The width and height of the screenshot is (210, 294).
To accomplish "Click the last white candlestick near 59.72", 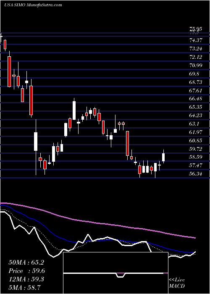I will coord(163,157).
